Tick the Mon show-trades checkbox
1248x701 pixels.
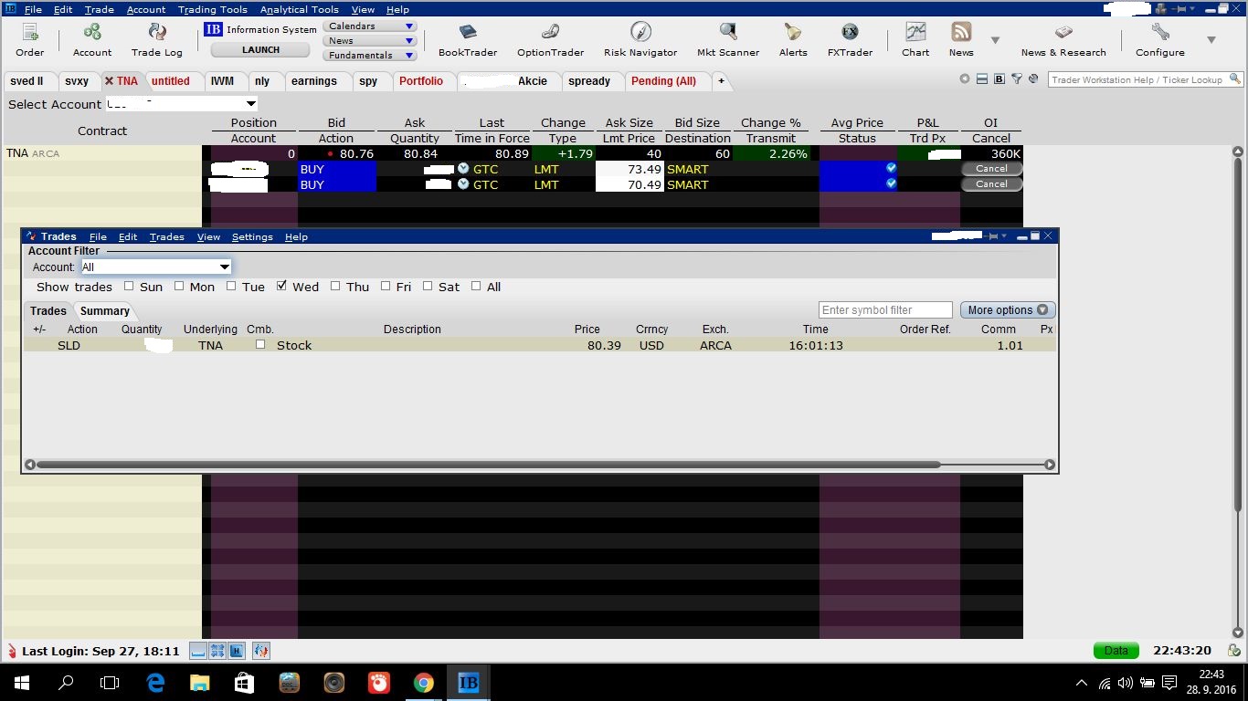pos(178,287)
